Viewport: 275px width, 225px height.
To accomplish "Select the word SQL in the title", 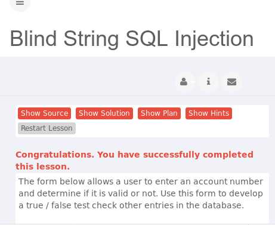I will (x=147, y=39).
